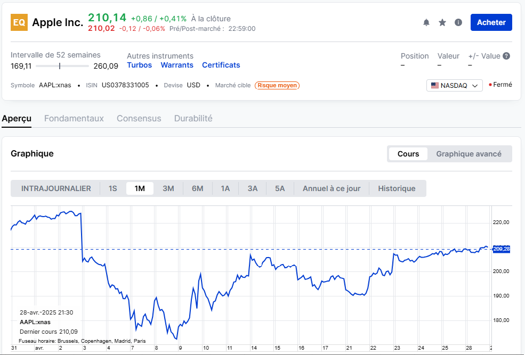Click the bell alert notification icon
This screenshot has width=525, height=355.
click(x=426, y=22)
